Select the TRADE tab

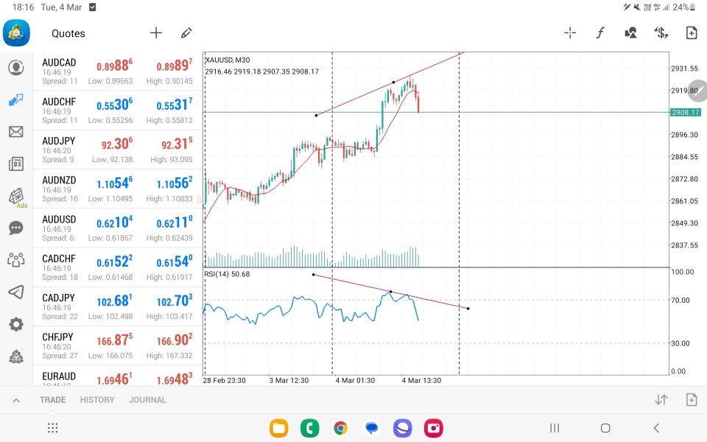(x=53, y=400)
